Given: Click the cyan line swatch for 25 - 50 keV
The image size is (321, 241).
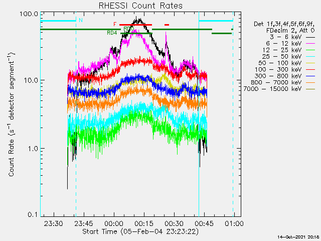Looking at the screenshot, I should tap(310, 57).
